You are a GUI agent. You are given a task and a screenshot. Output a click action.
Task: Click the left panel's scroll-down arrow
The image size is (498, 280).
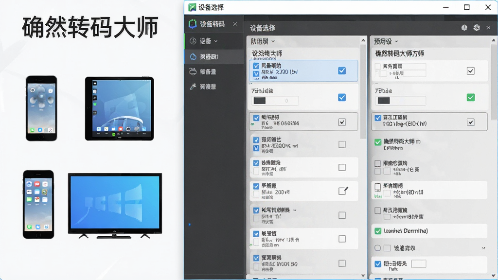pos(363,276)
